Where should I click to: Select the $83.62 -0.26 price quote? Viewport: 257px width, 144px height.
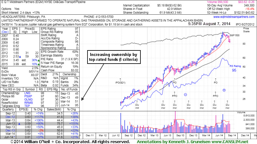pyautogui.click(x=246, y=2)
